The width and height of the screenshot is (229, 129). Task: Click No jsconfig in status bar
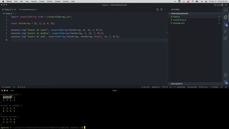pos(192,87)
